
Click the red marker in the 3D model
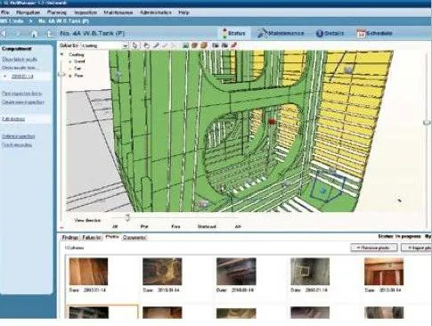click(x=272, y=121)
